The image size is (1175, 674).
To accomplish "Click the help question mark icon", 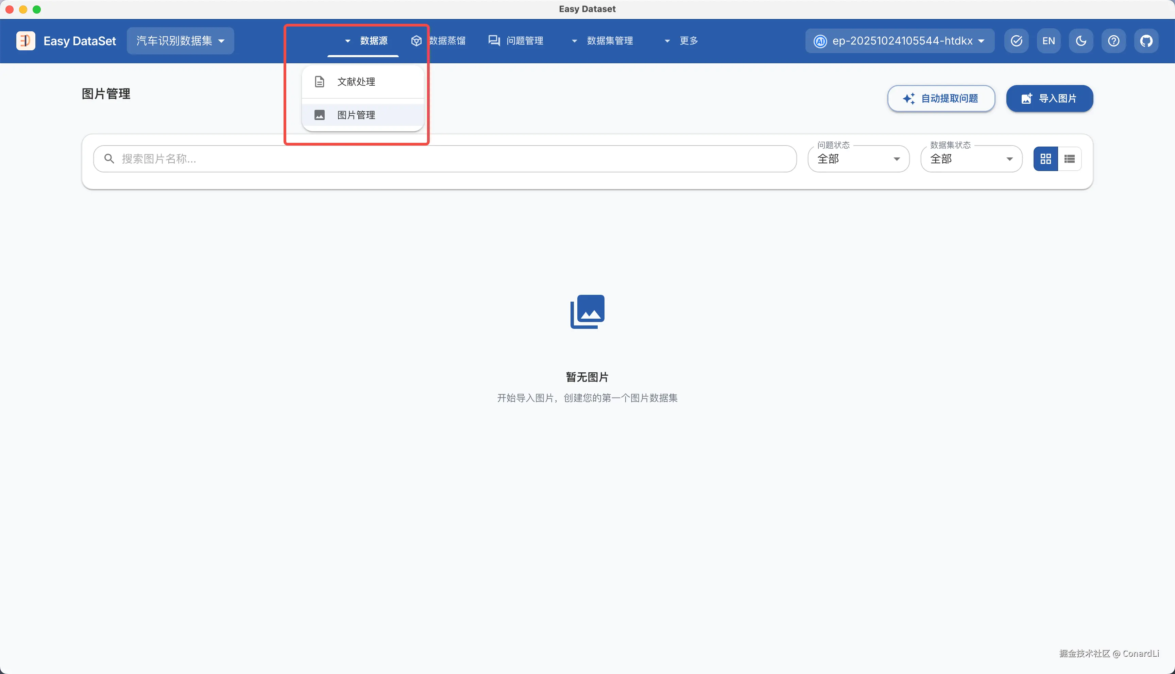I will click(1113, 41).
